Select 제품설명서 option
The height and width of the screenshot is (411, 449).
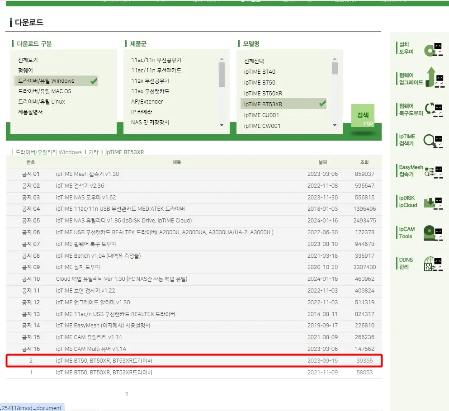(x=30, y=112)
